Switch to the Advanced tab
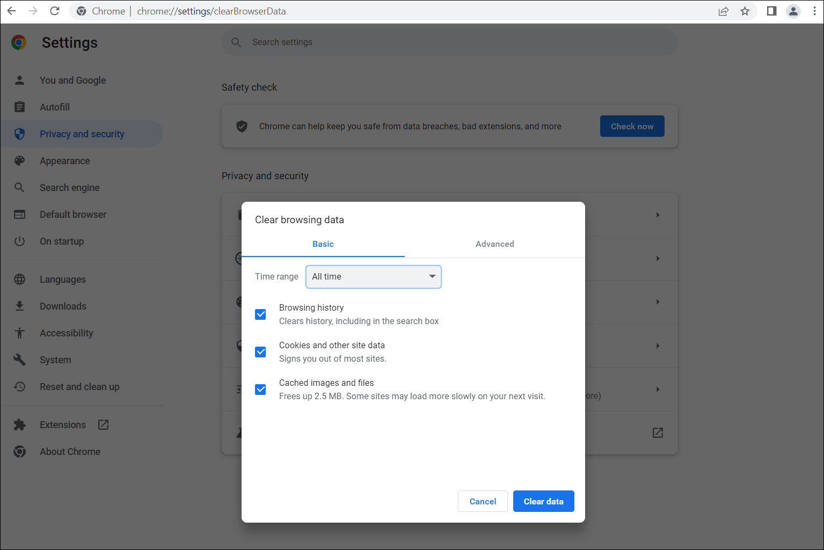824x550 pixels. coord(494,244)
